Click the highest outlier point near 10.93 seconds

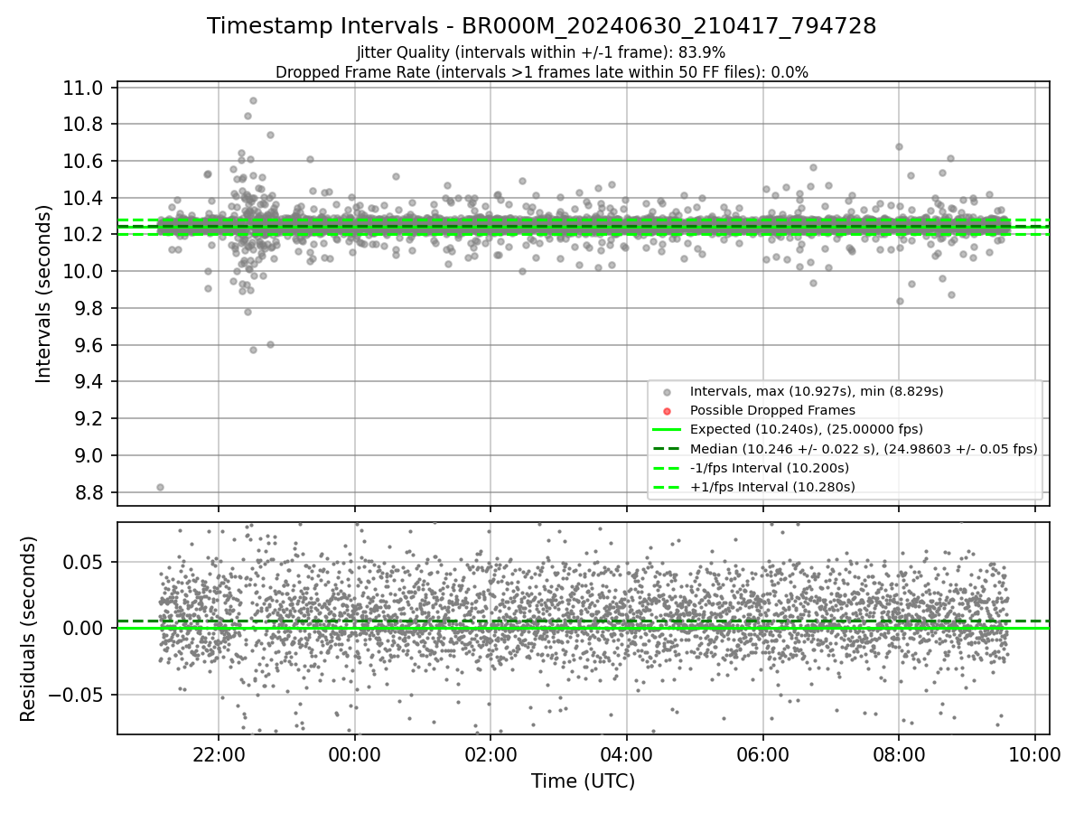pyautogui.click(x=253, y=100)
